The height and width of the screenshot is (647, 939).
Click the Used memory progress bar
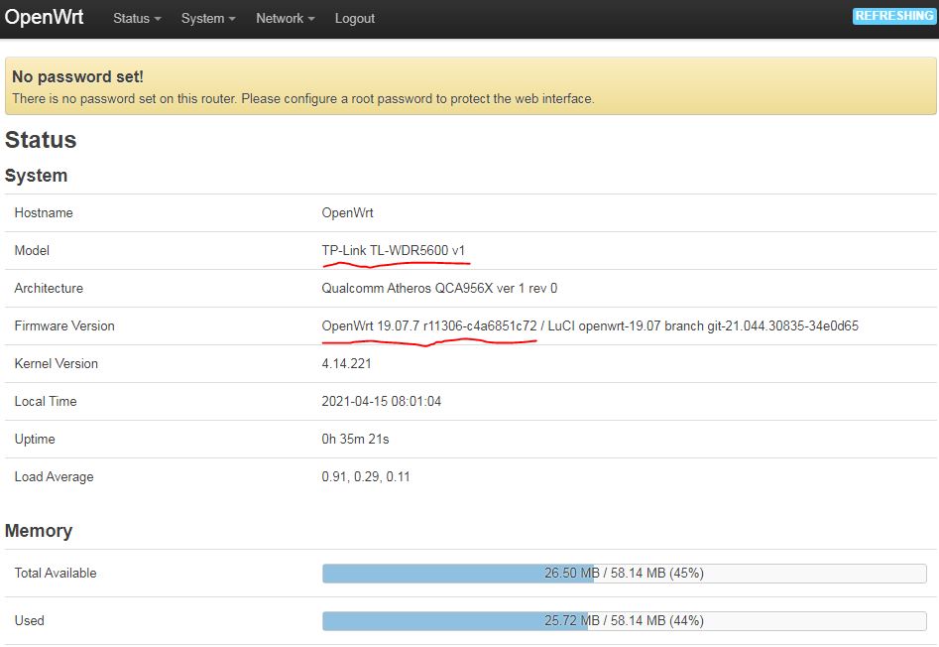click(624, 621)
